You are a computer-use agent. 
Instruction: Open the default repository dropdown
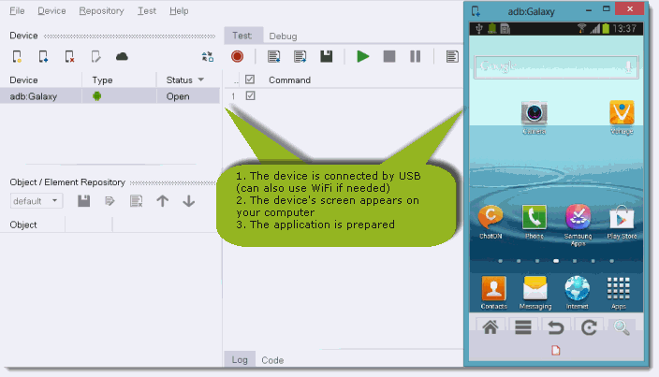[37, 201]
